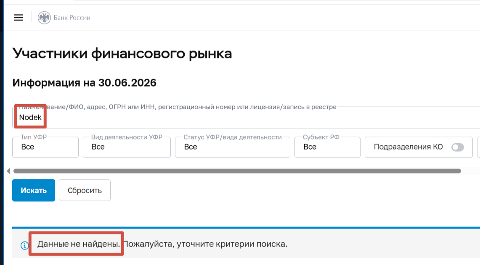Click the horizontal filter scrollbar thumb
Image resolution: width=480 pixels, height=265 pixels.
(237, 171)
